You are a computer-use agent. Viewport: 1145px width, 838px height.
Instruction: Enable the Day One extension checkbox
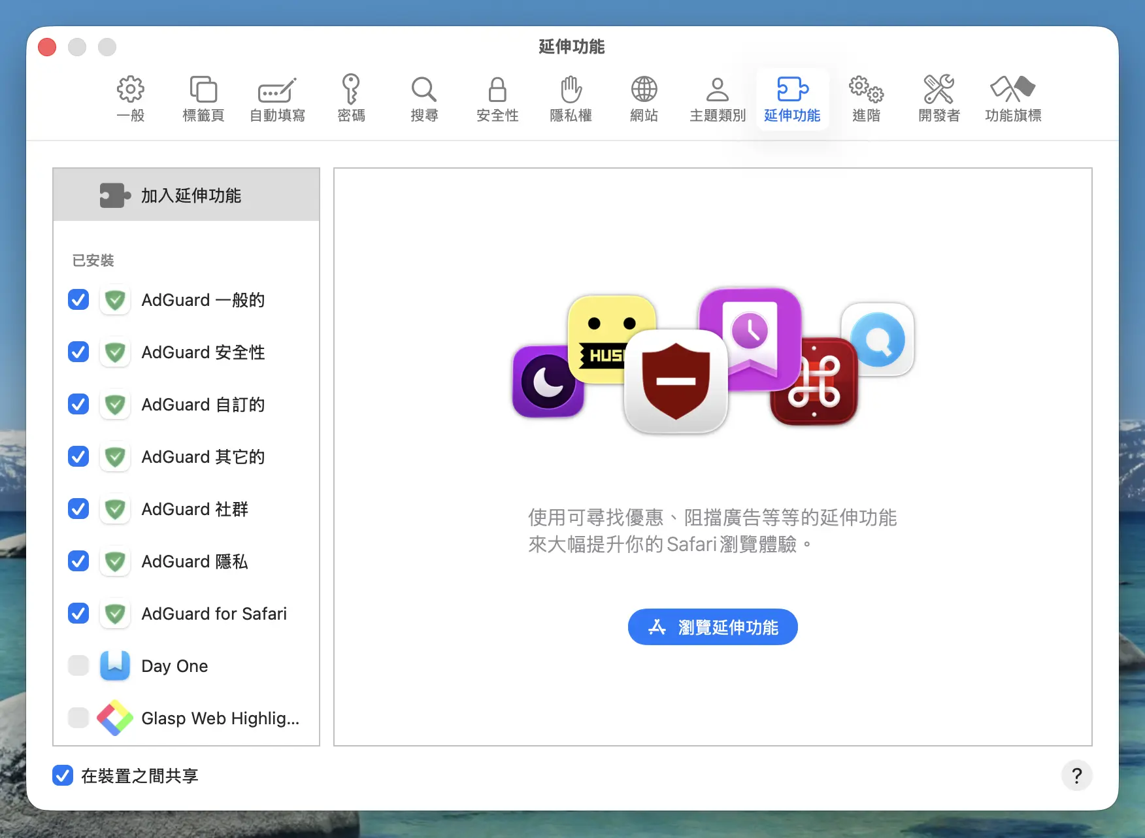78,666
